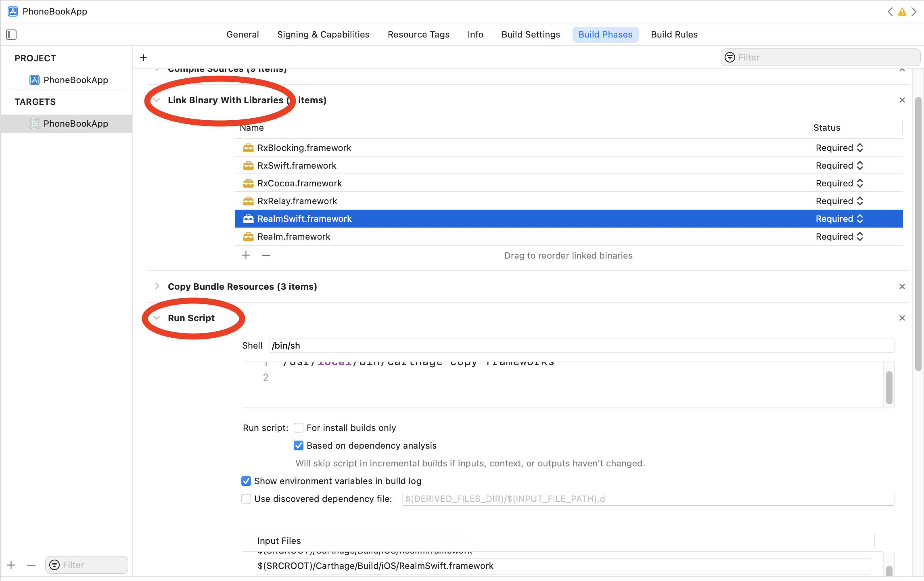Enable For install builds only checkbox
The width and height of the screenshot is (924, 581).
[299, 428]
